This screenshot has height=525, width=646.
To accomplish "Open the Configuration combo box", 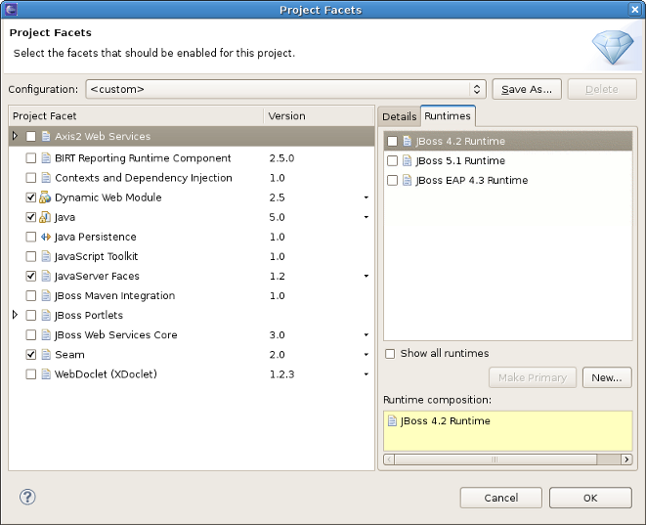I will click(285, 89).
